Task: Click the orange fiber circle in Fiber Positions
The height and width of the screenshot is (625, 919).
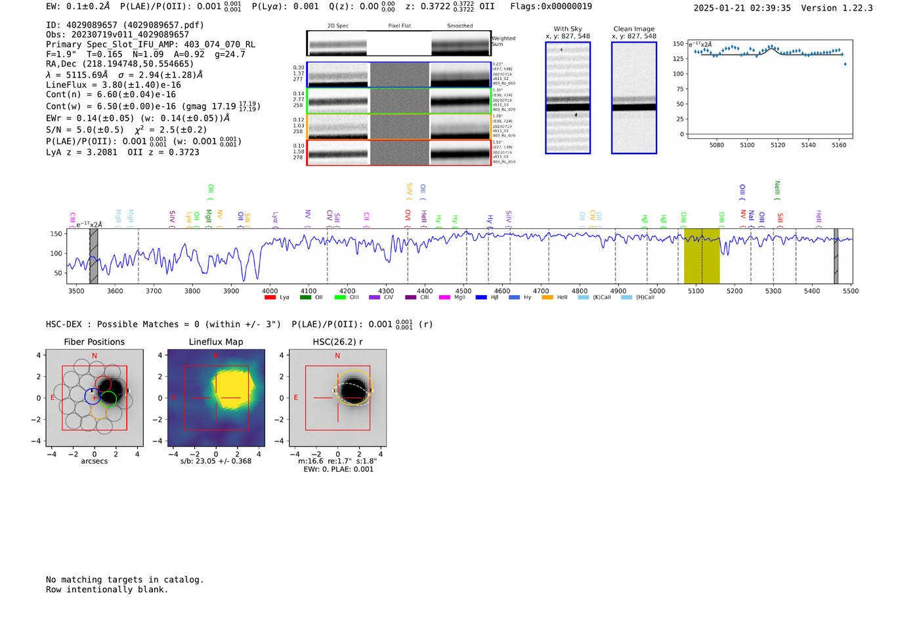Action: 98,411
